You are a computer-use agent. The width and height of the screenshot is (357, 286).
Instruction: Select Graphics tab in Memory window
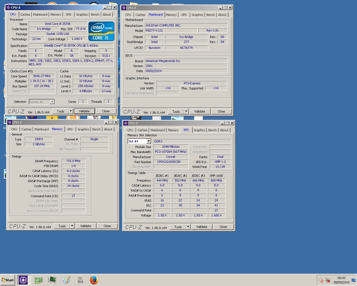tap(83, 129)
